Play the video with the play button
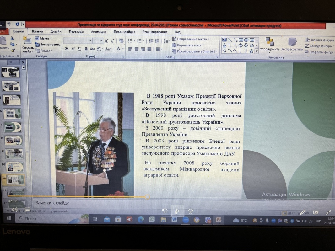335x251 pixels. [x=177, y=211]
